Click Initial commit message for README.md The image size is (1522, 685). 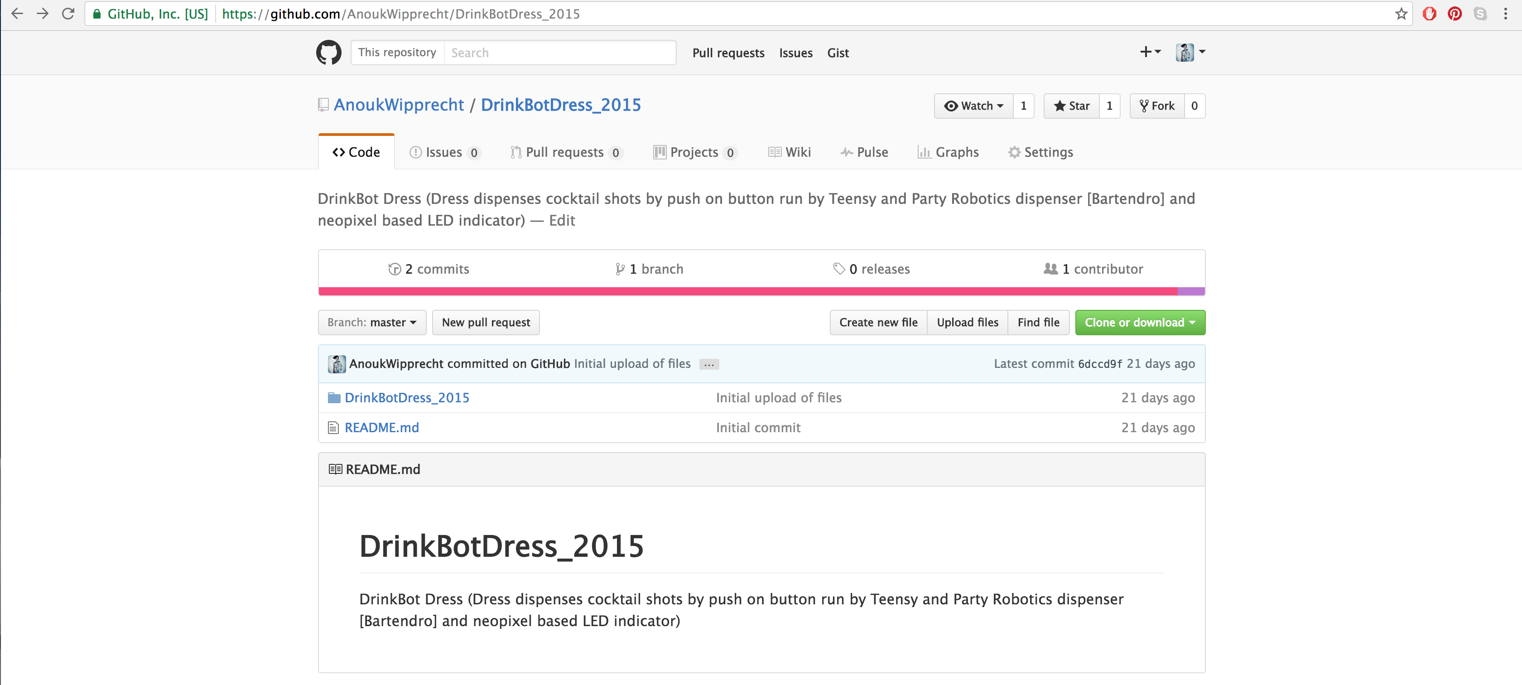tap(758, 428)
